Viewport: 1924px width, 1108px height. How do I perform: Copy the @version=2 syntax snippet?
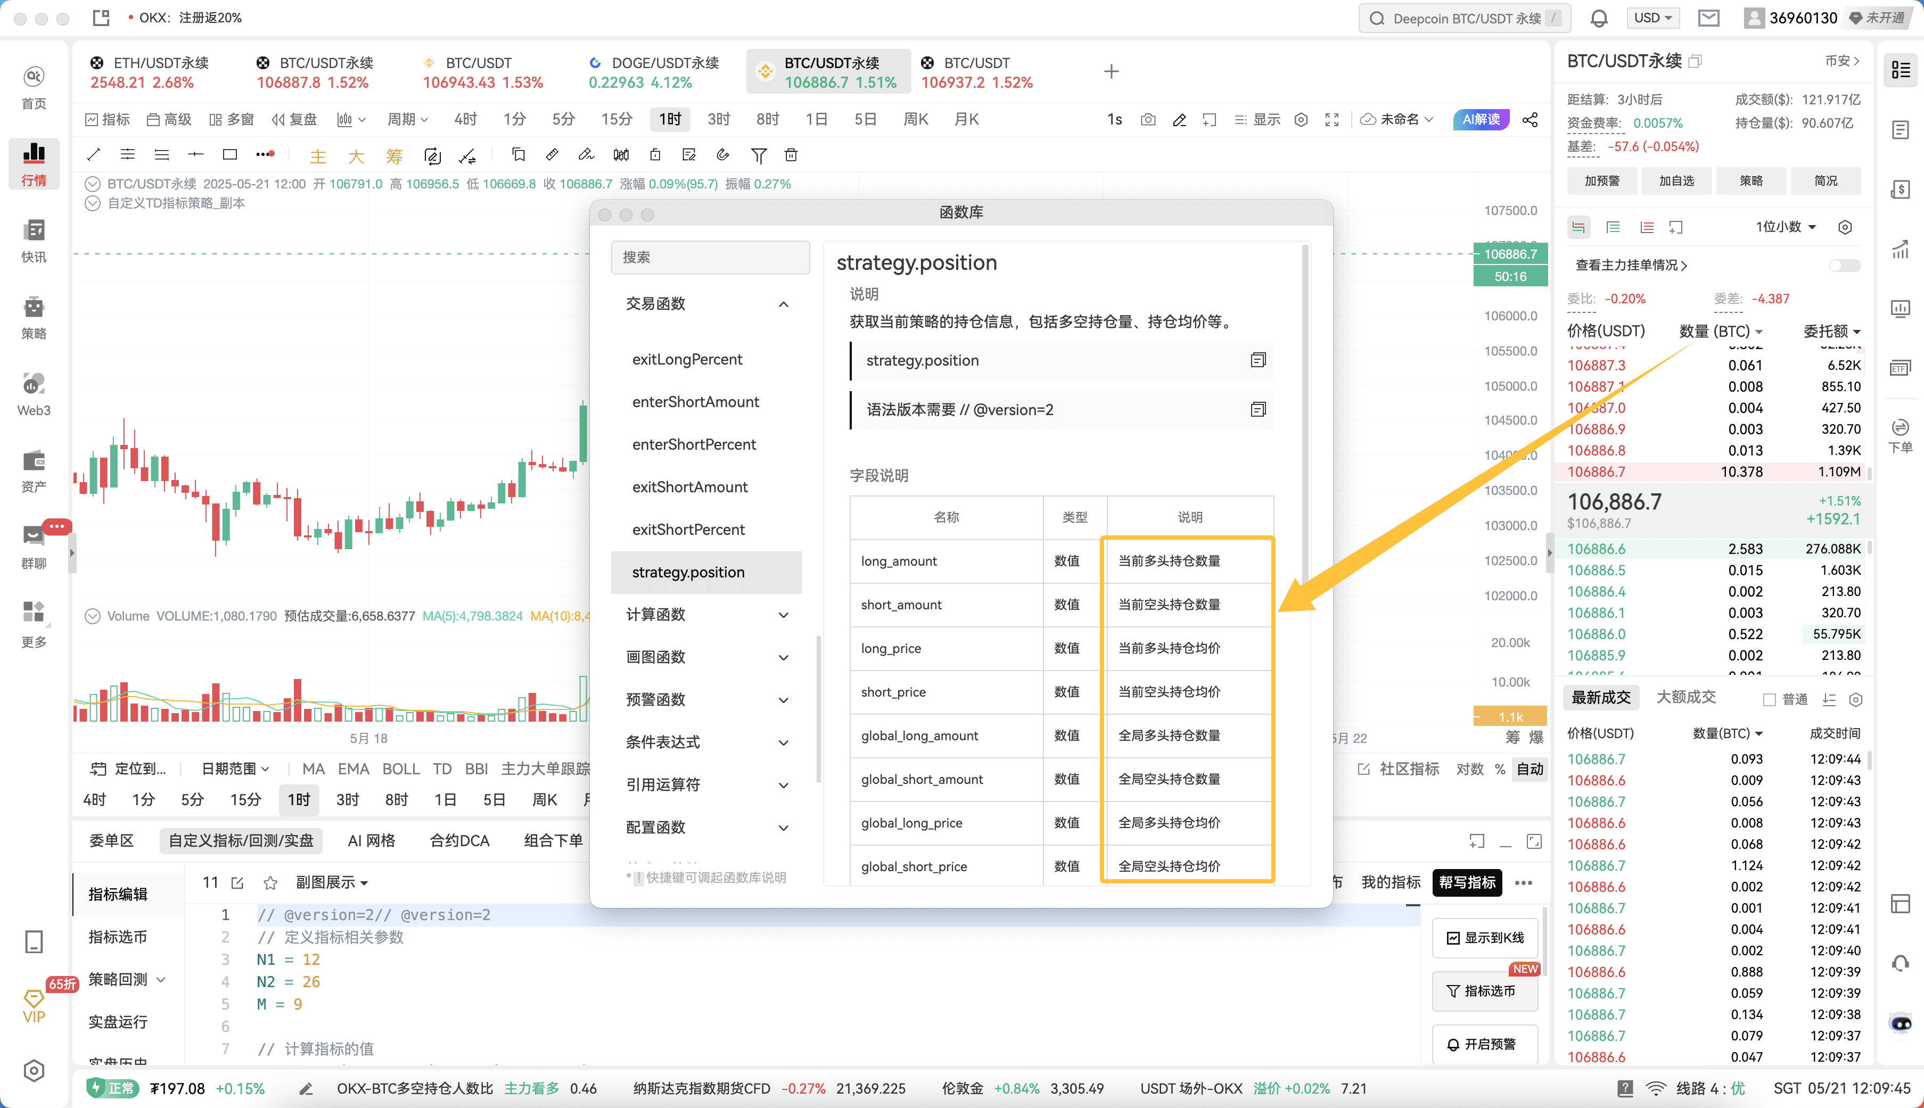[1258, 409]
